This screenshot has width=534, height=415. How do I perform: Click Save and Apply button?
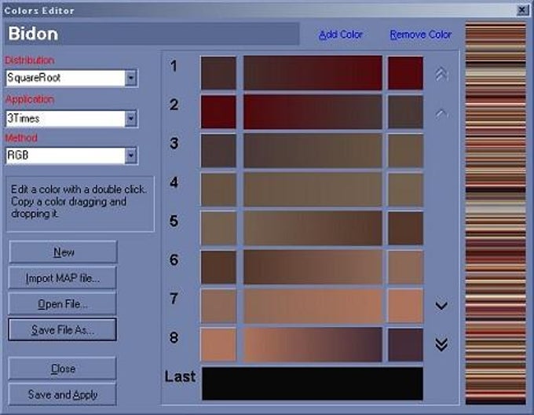(62, 395)
